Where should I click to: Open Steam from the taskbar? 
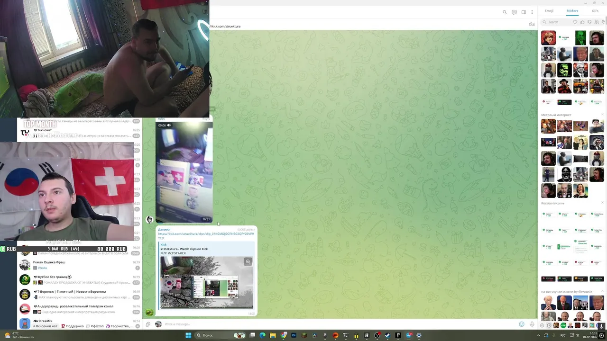click(x=387, y=335)
